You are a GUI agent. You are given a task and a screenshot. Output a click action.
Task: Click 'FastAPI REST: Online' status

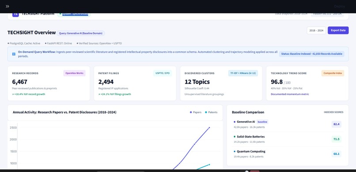58,43
